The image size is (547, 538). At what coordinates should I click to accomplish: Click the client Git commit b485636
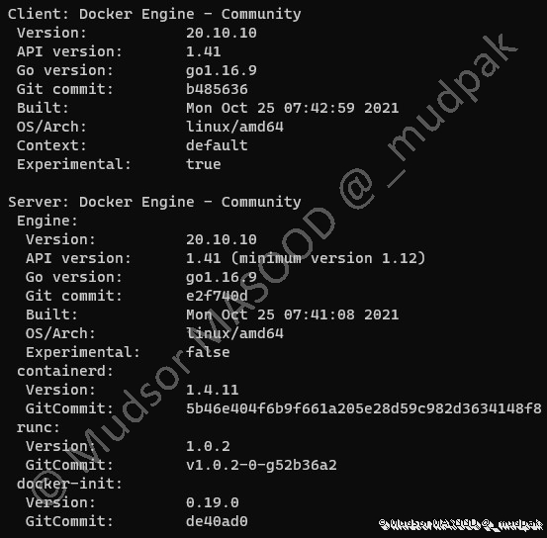point(217,89)
